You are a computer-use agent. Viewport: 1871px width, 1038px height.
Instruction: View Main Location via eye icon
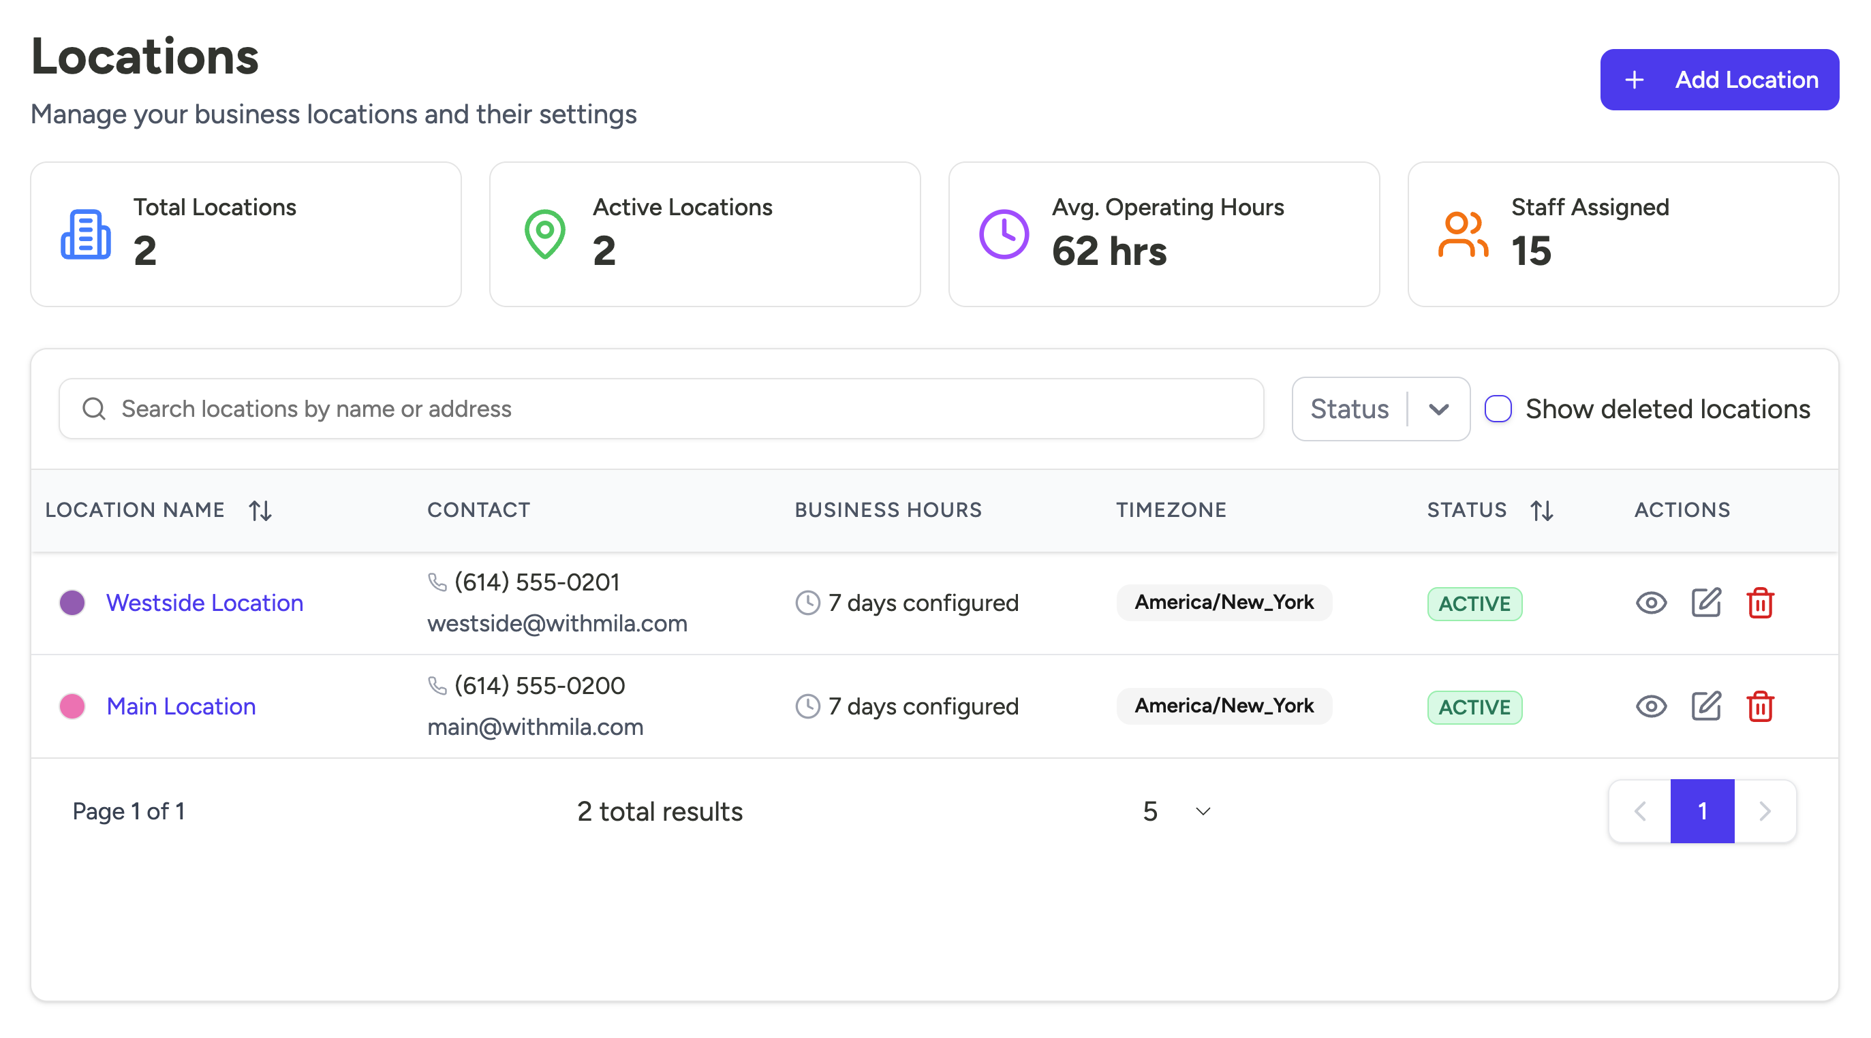(x=1651, y=706)
